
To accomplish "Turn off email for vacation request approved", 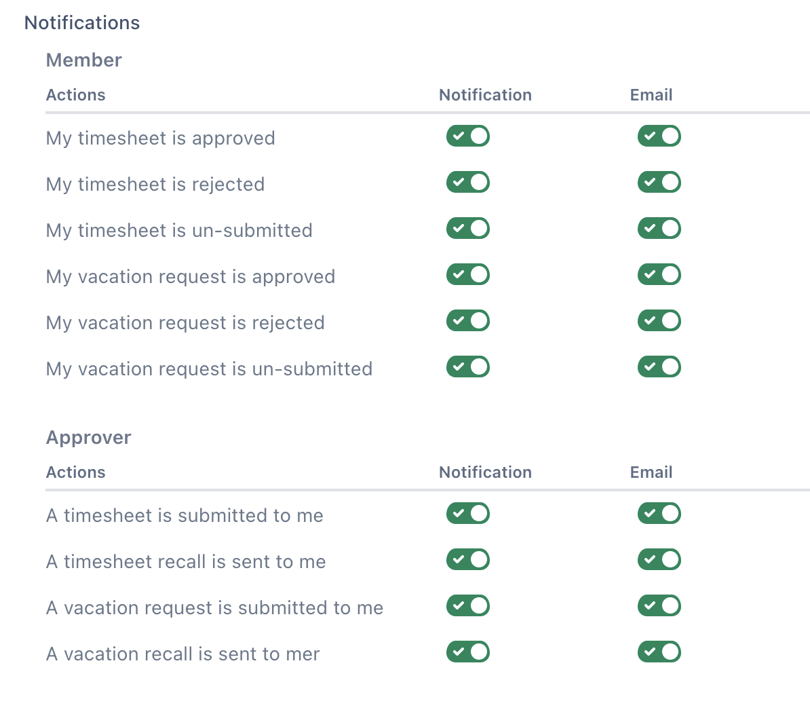I will [659, 275].
